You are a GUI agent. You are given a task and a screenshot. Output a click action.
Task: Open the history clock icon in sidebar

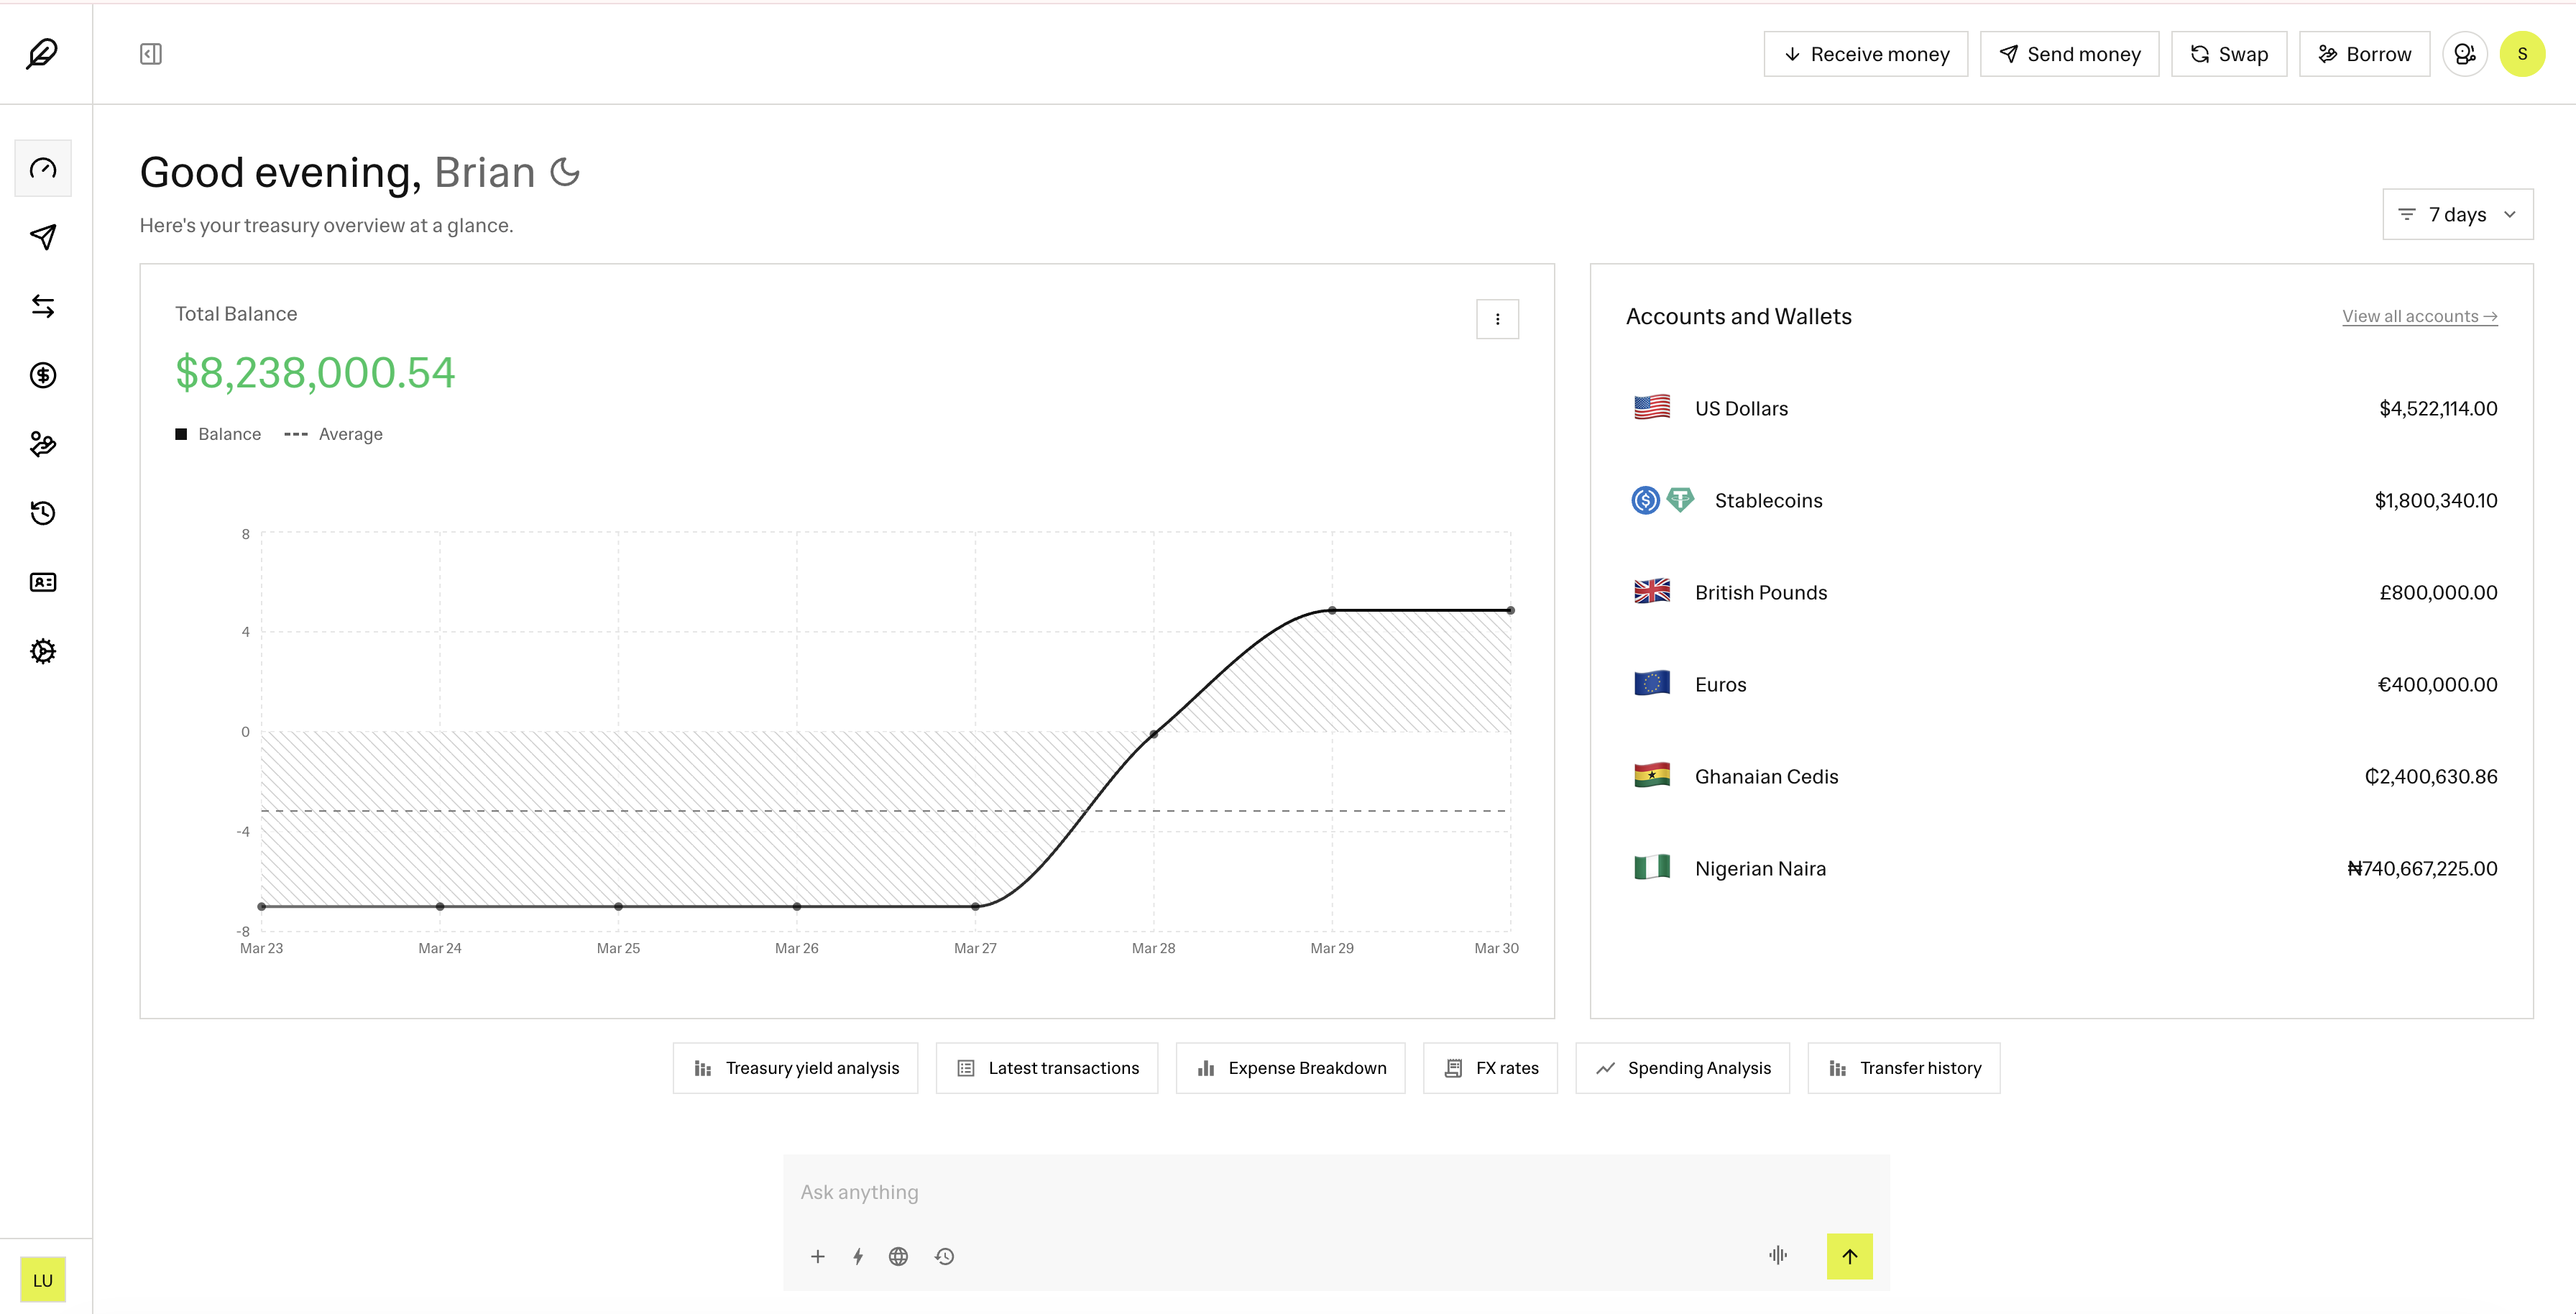(43, 513)
